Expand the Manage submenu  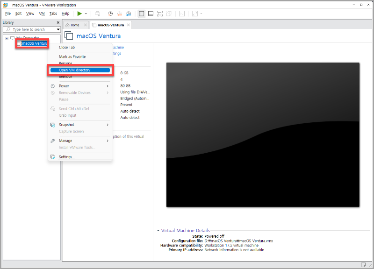(x=80, y=141)
